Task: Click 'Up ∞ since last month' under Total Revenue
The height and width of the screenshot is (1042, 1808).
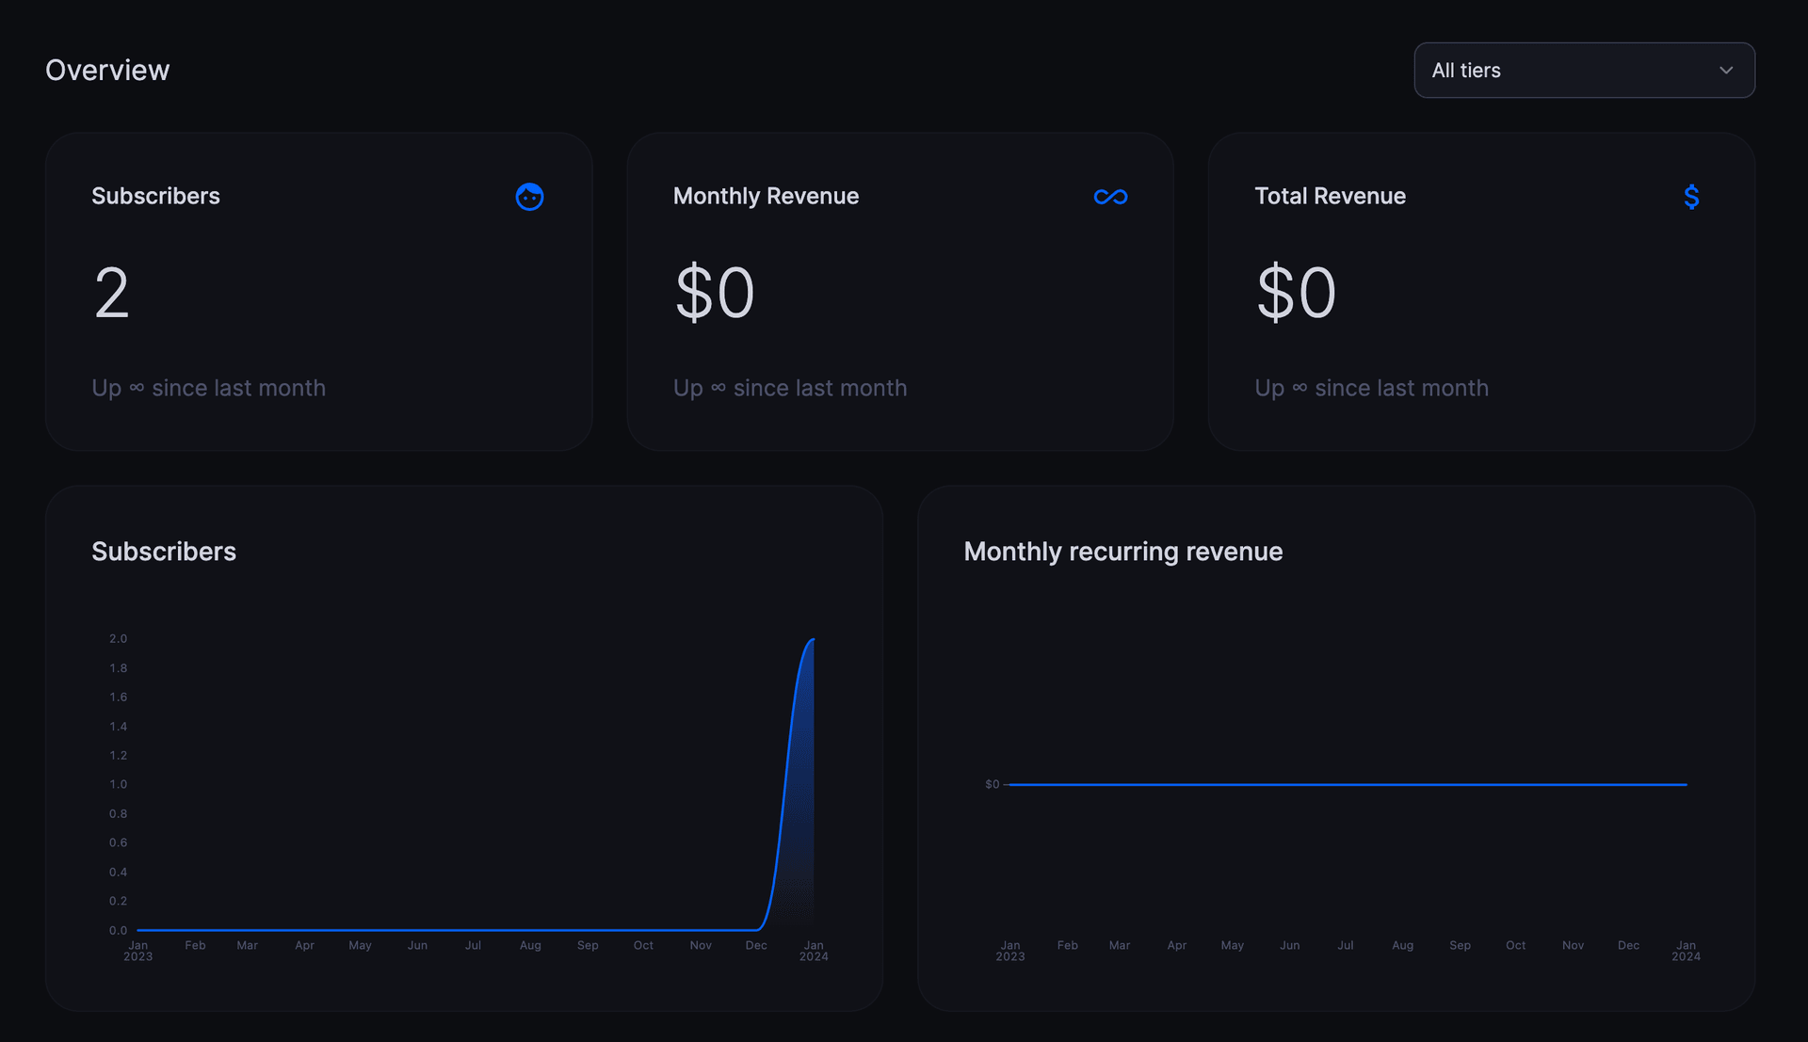Action: point(1371,388)
